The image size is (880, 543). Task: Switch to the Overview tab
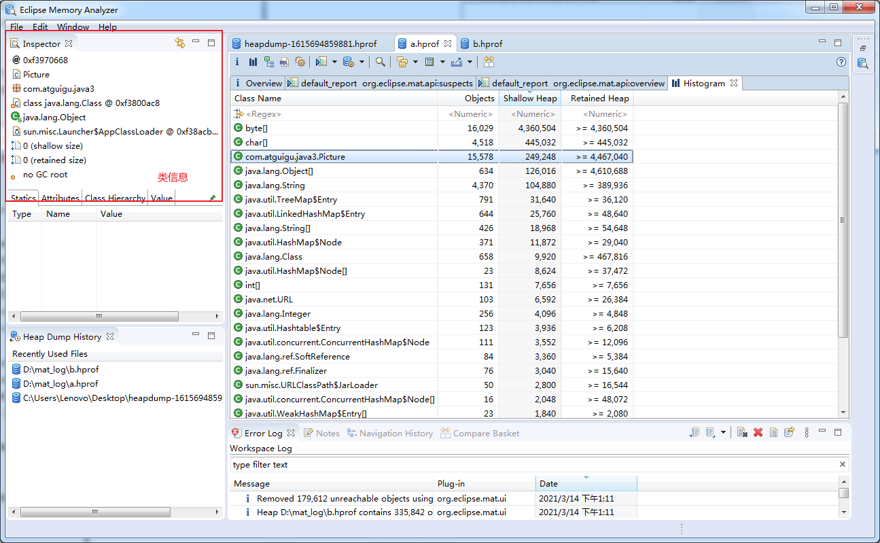(258, 83)
